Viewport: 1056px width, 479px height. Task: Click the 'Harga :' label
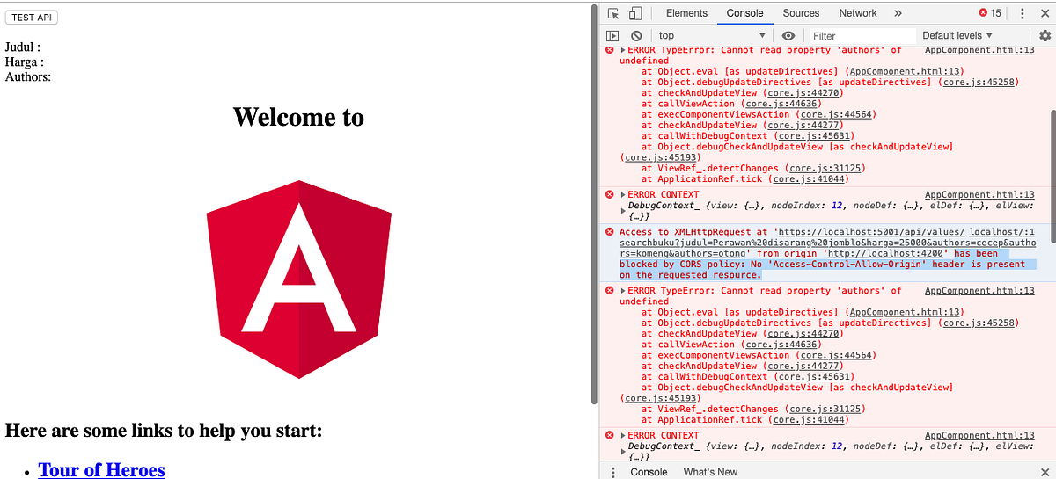[x=25, y=62]
